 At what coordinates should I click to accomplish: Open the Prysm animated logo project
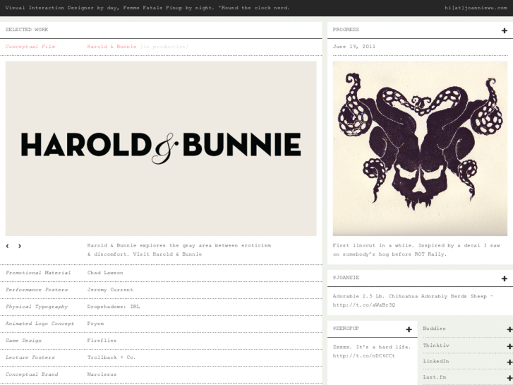(96, 324)
